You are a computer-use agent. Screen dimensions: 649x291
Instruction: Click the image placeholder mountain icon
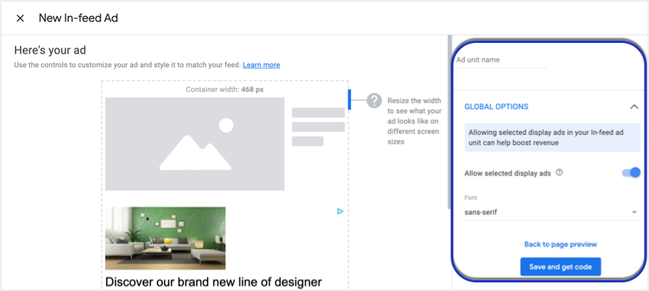[195, 144]
